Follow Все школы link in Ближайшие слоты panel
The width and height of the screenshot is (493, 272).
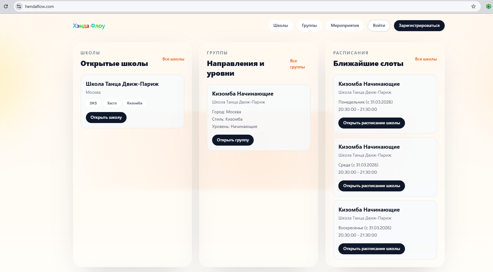[x=426, y=59]
